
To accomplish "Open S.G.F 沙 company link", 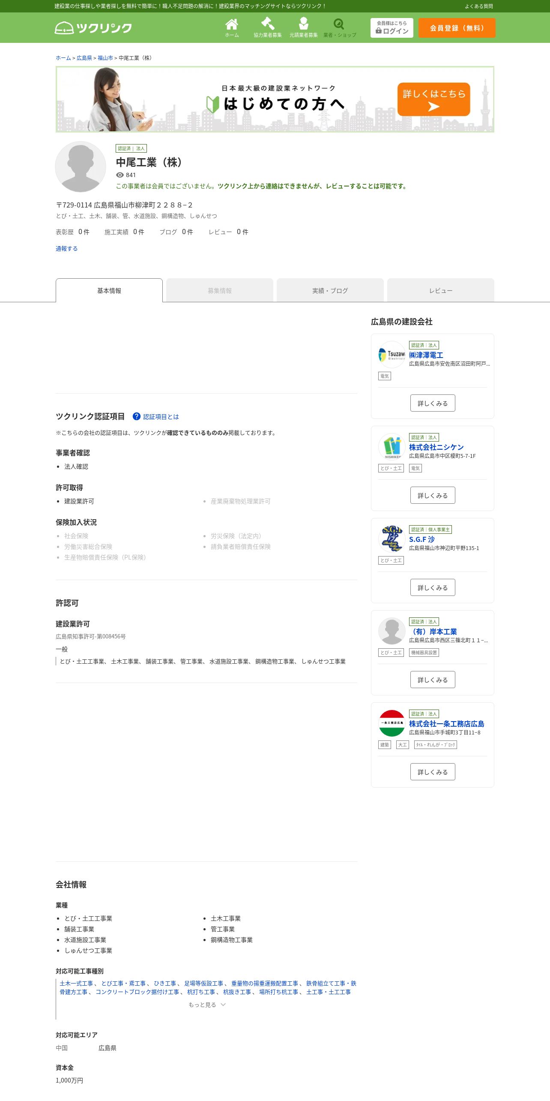I will point(422,539).
